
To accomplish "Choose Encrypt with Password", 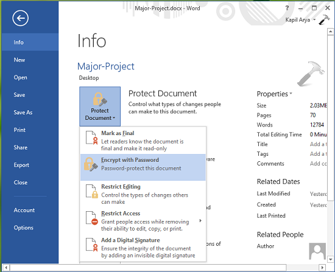I will click(143, 167).
